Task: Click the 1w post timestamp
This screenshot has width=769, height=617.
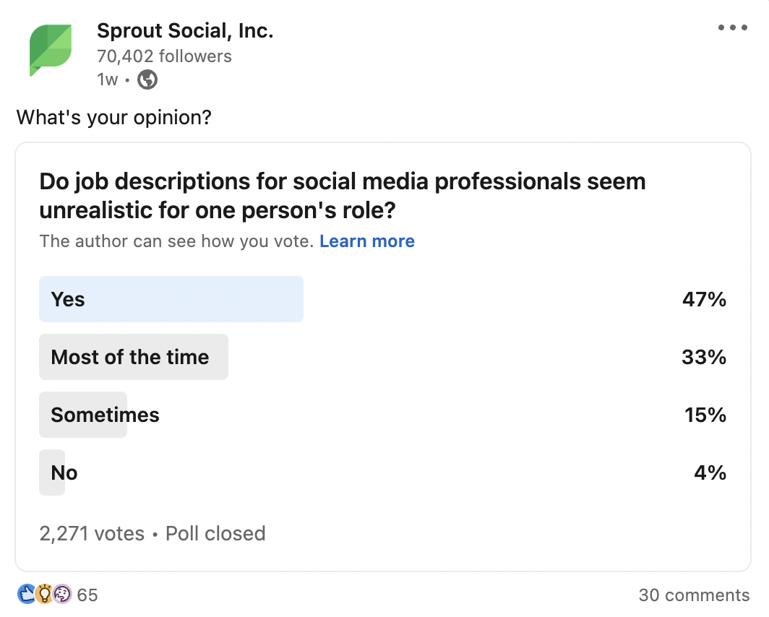Action: click(107, 79)
